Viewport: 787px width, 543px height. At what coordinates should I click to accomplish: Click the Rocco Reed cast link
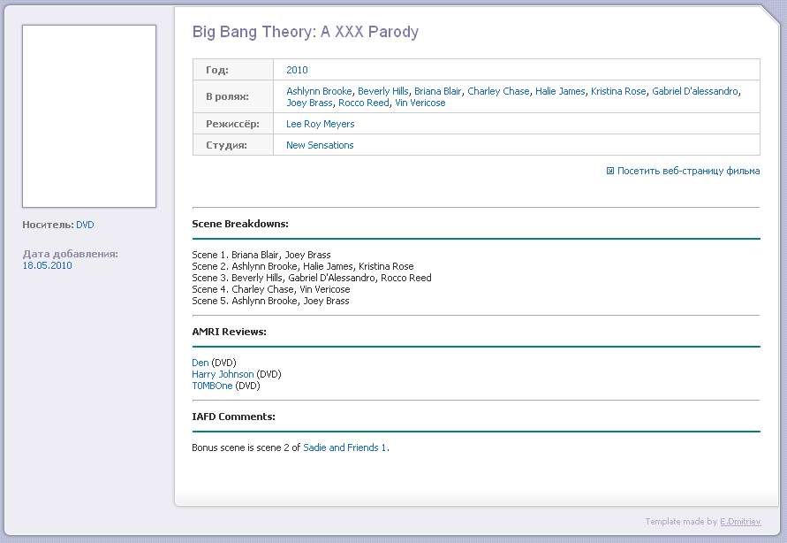point(363,103)
